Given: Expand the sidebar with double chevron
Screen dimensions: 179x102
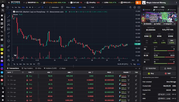Looking at the screenshot, I should [x=3, y=2].
